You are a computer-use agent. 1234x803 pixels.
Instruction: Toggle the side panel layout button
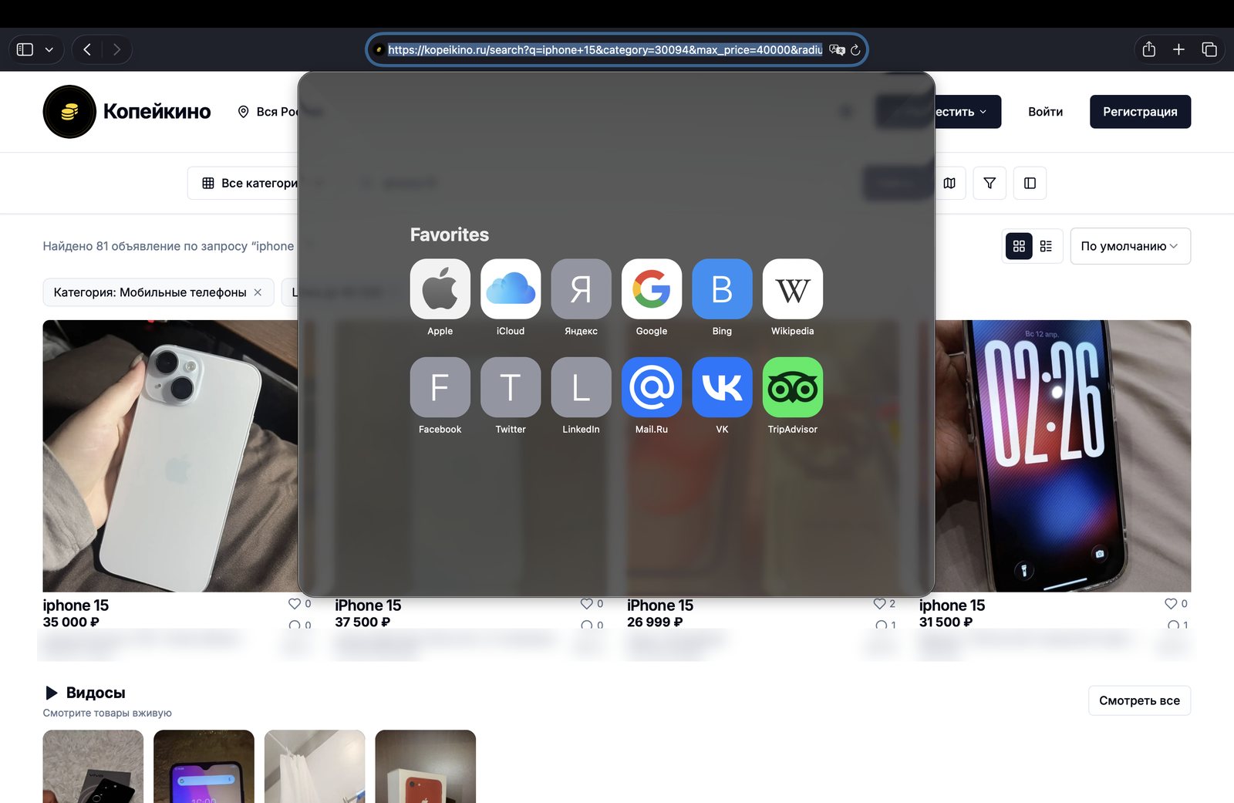1030,183
